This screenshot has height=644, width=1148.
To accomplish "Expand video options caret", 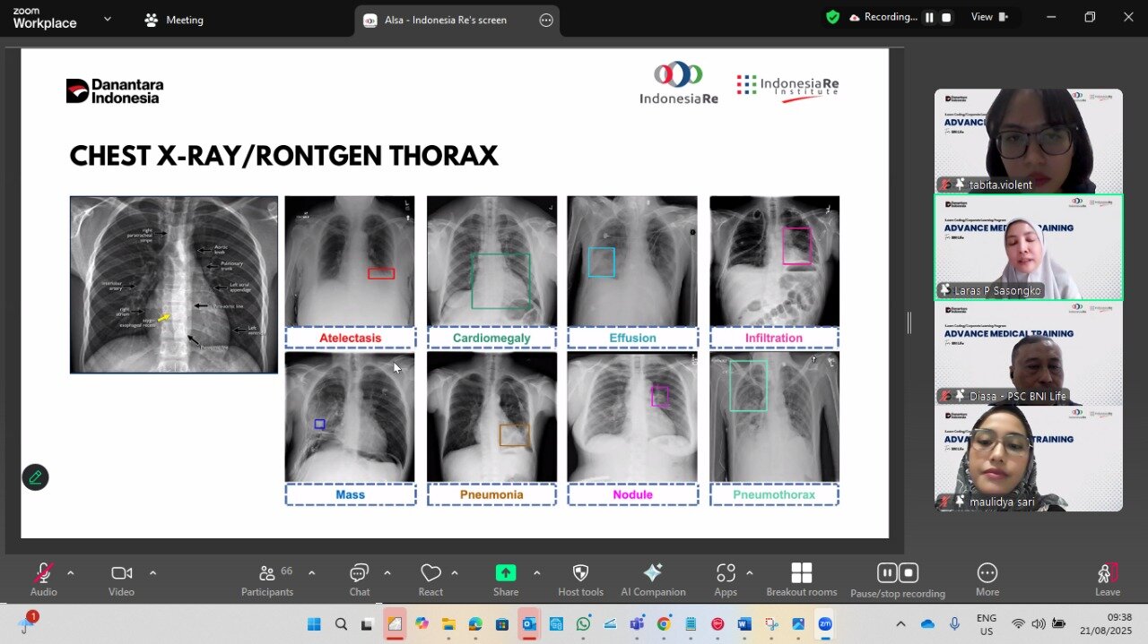I will click(152, 573).
